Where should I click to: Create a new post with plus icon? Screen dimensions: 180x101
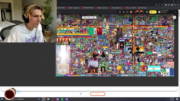point(143,12)
